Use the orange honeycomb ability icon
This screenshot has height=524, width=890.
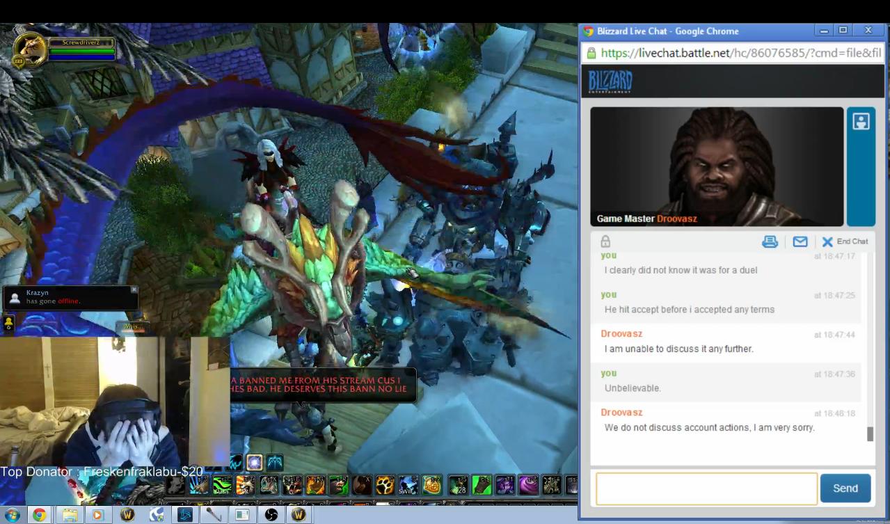pyautogui.click(x=432, y=485)
